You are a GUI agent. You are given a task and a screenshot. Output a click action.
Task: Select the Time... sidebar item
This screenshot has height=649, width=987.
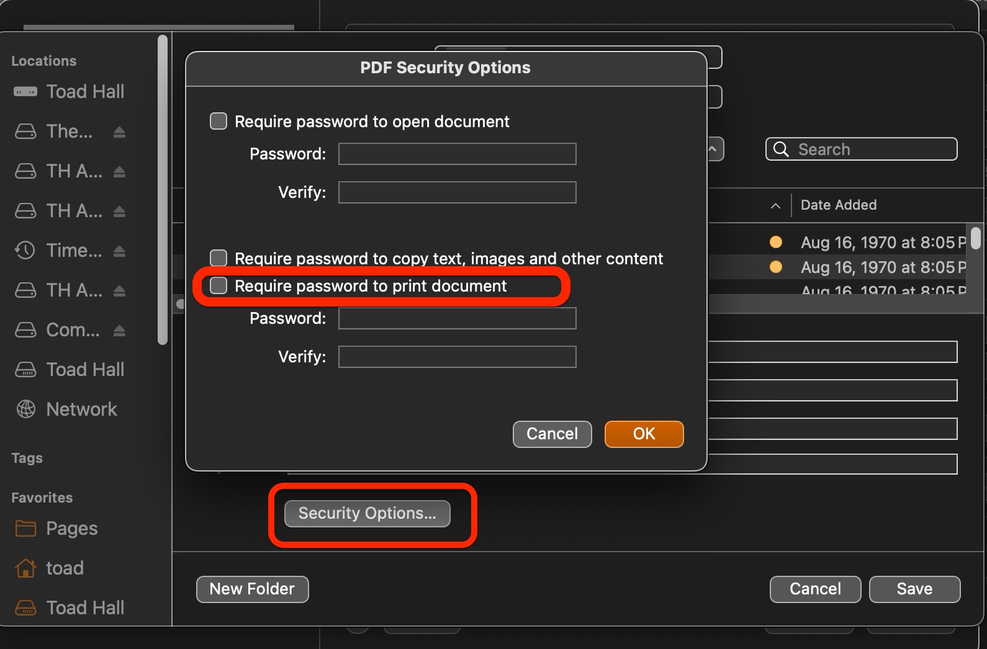tap(74, 251)
